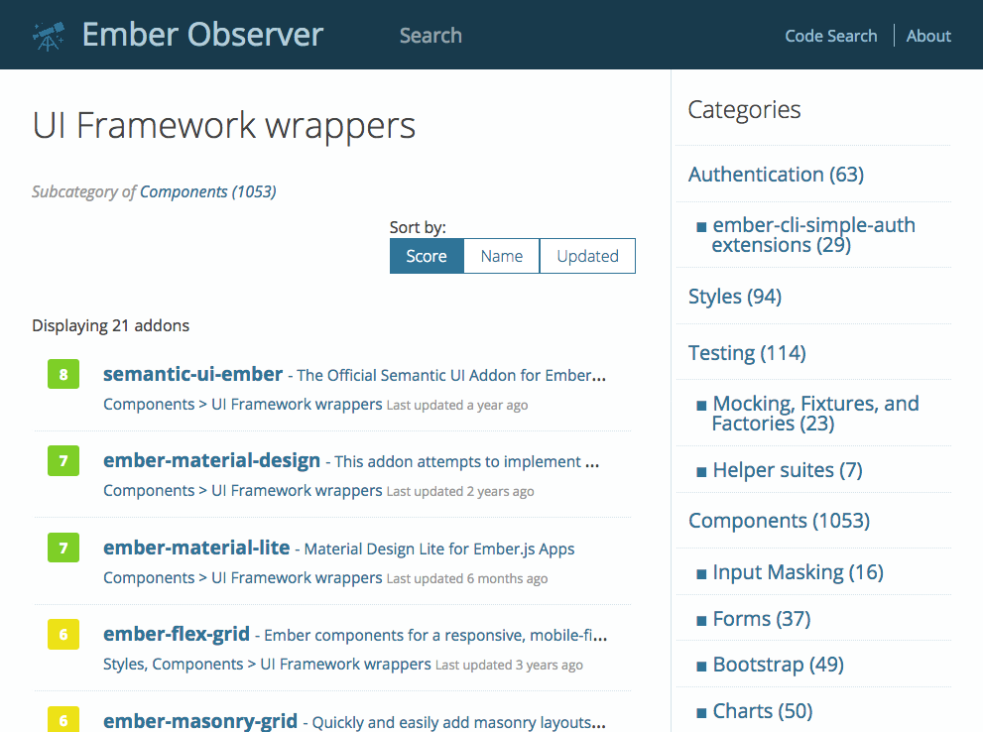Select Components (1053) sidebar category
Screen dimensions: 983x732
(x=780, y=521)
